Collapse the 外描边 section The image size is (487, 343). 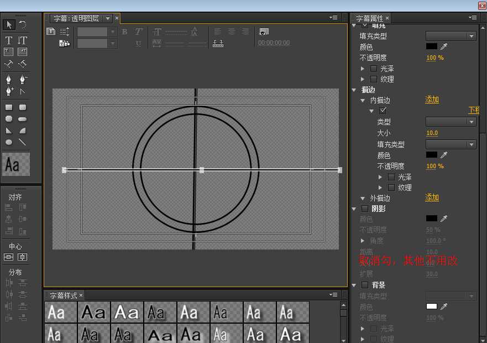[x=363, y=198]
